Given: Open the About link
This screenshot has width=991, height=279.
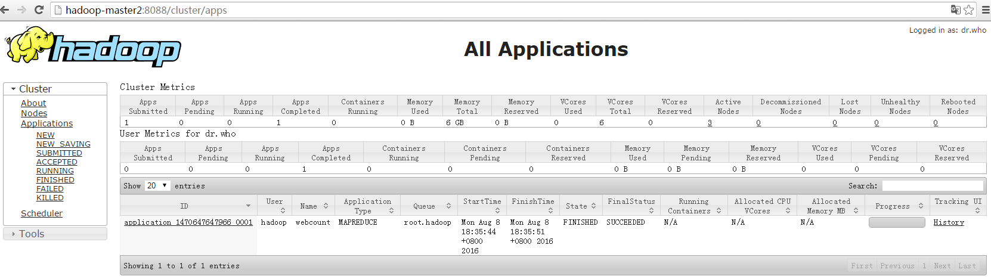Looking at the screenshot, I should [x=33, y=103].
